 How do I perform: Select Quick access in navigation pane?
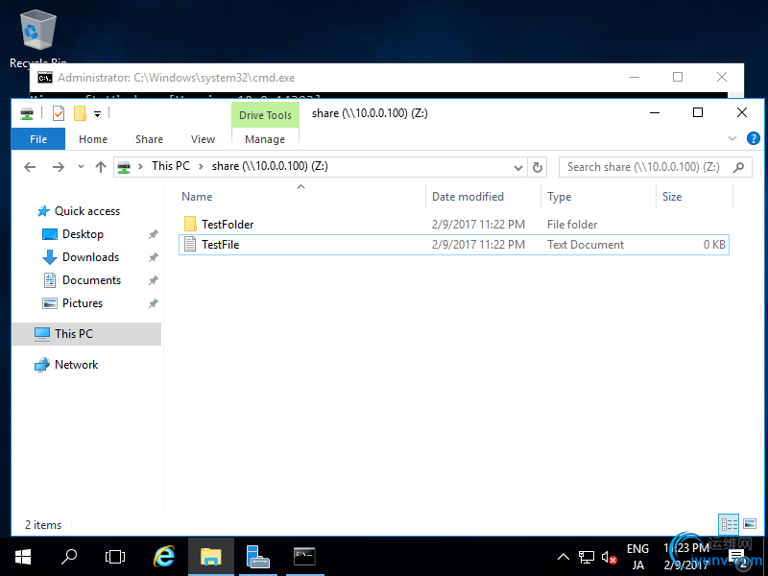[x=87, y=211]
